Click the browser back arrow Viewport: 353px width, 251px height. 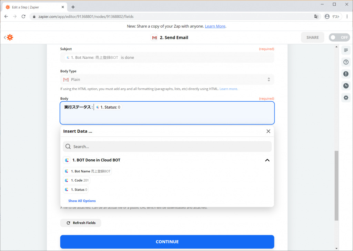(x=6, y=17)
